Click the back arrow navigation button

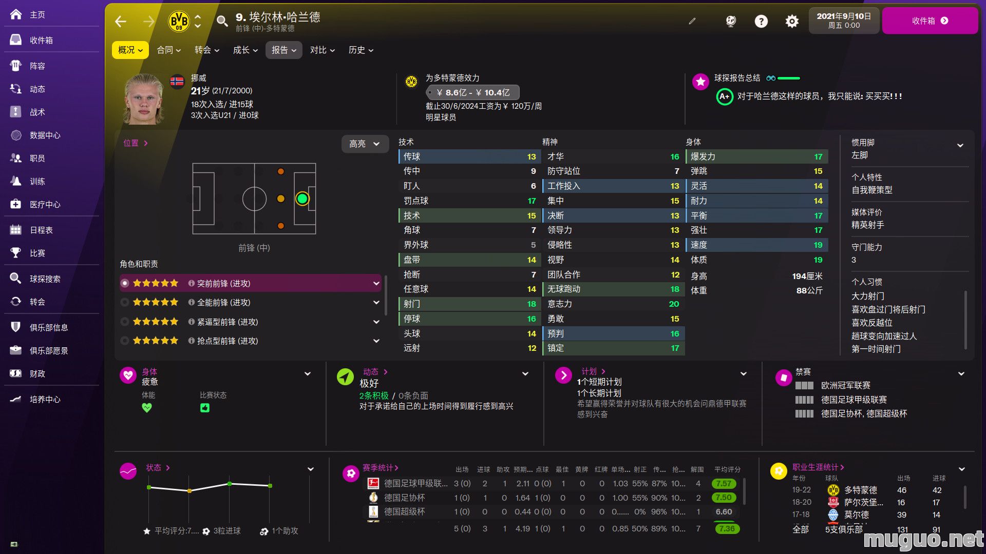pos(121,21)
